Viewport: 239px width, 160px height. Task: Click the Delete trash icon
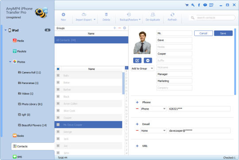(x=106, y=15)
